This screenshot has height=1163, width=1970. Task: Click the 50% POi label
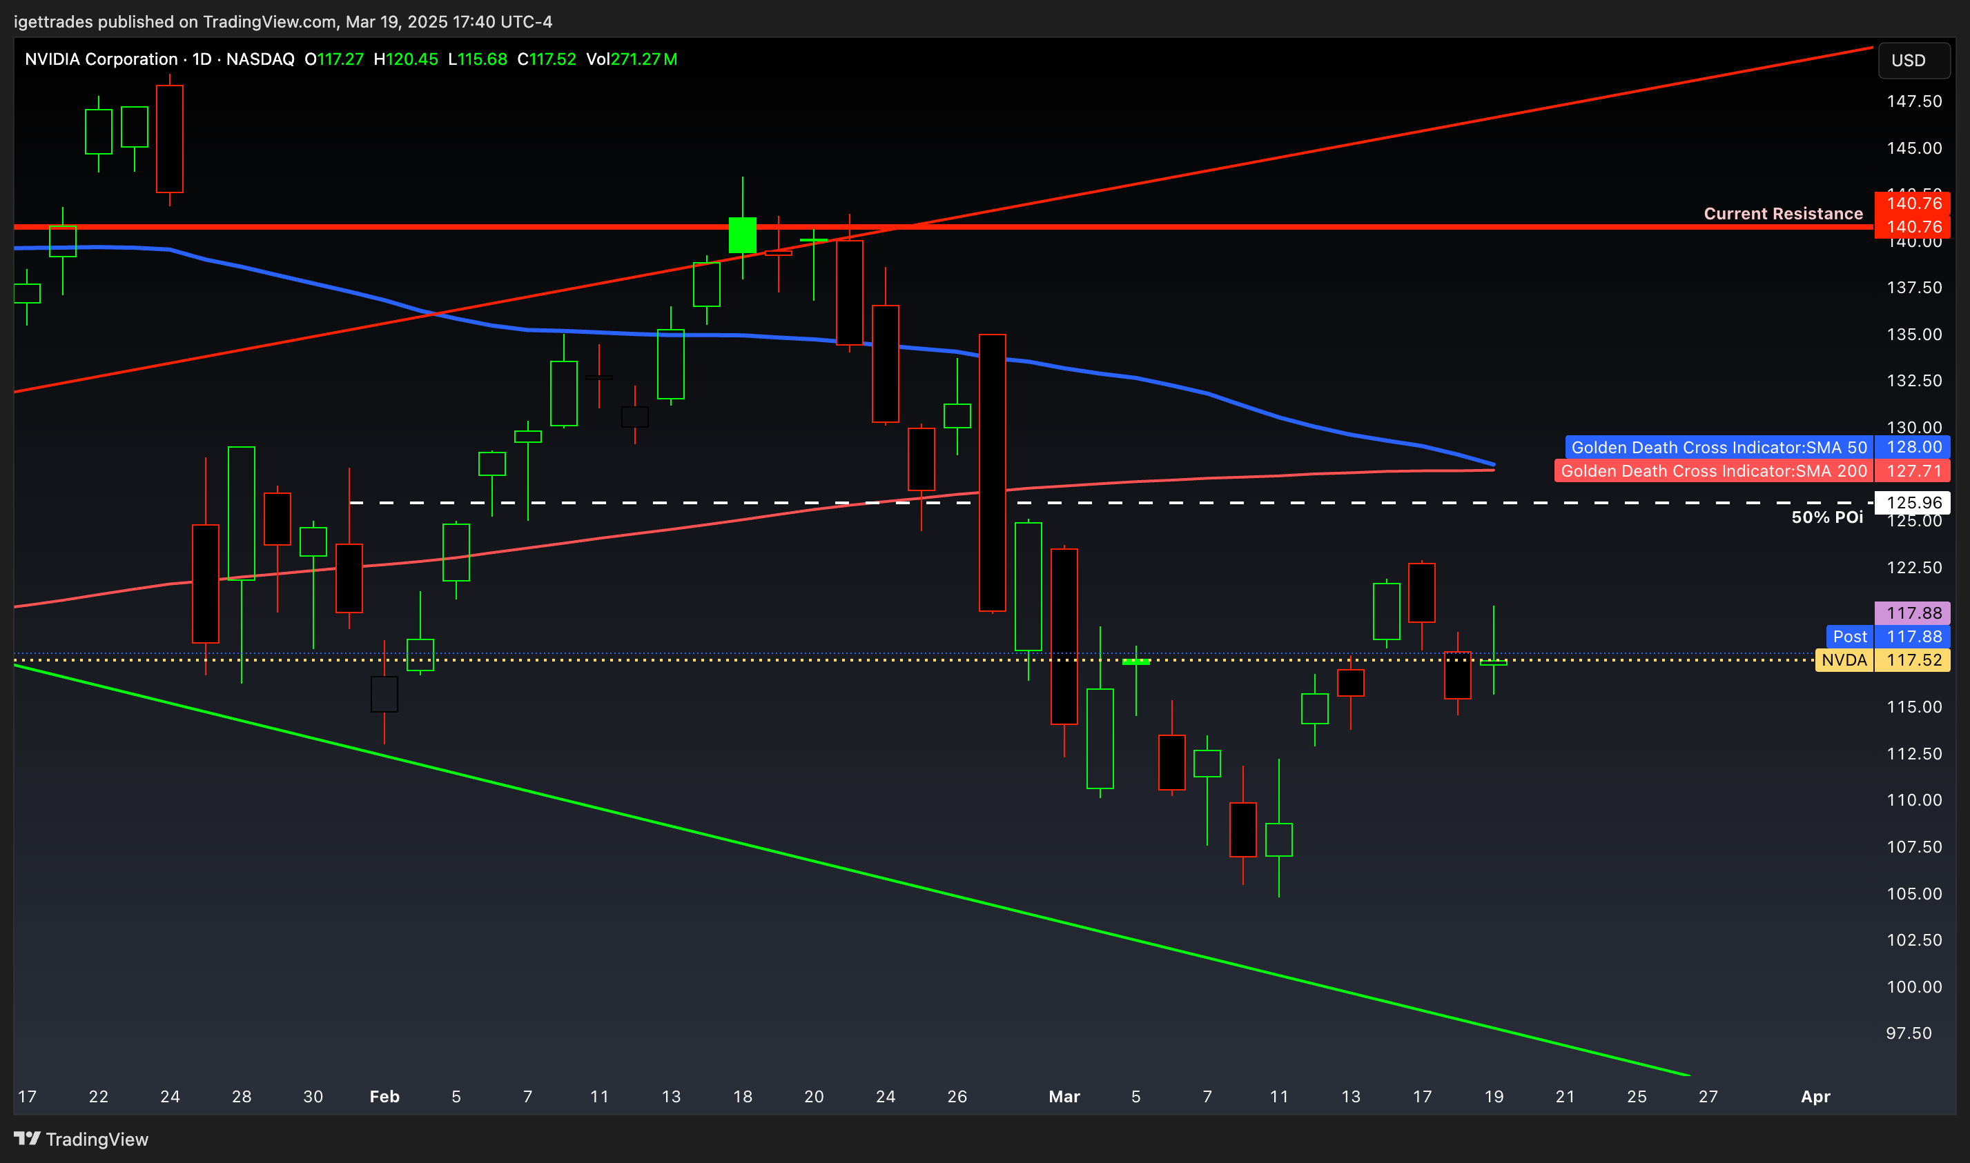[1826, 517]
